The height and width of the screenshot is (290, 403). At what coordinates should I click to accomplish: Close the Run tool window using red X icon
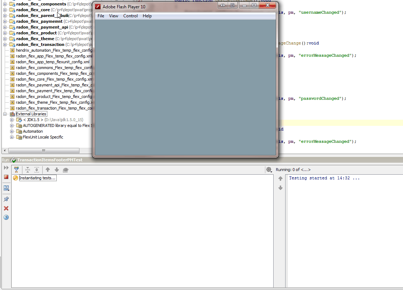coord(6,208)
